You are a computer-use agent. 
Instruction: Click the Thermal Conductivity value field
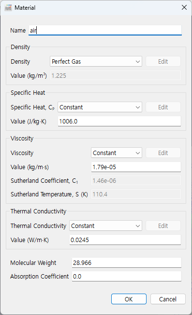click(x=125, y=240)
